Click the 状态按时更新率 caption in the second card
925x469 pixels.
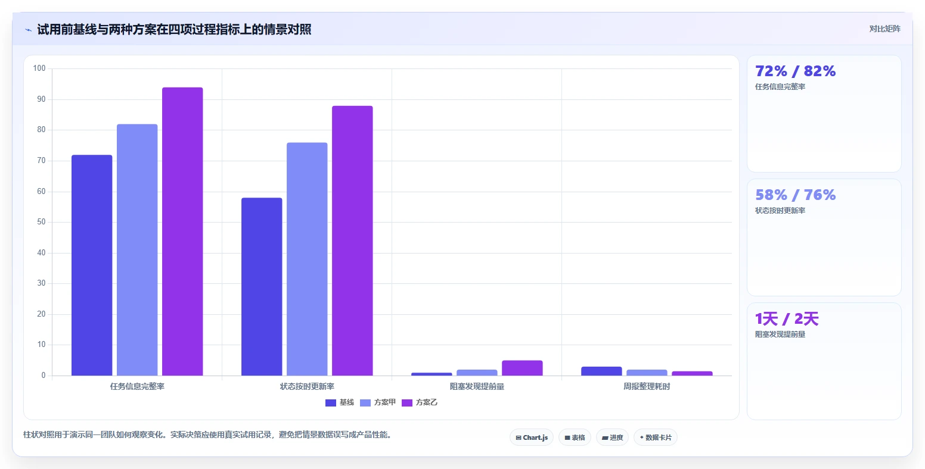(x=780, y=211)
